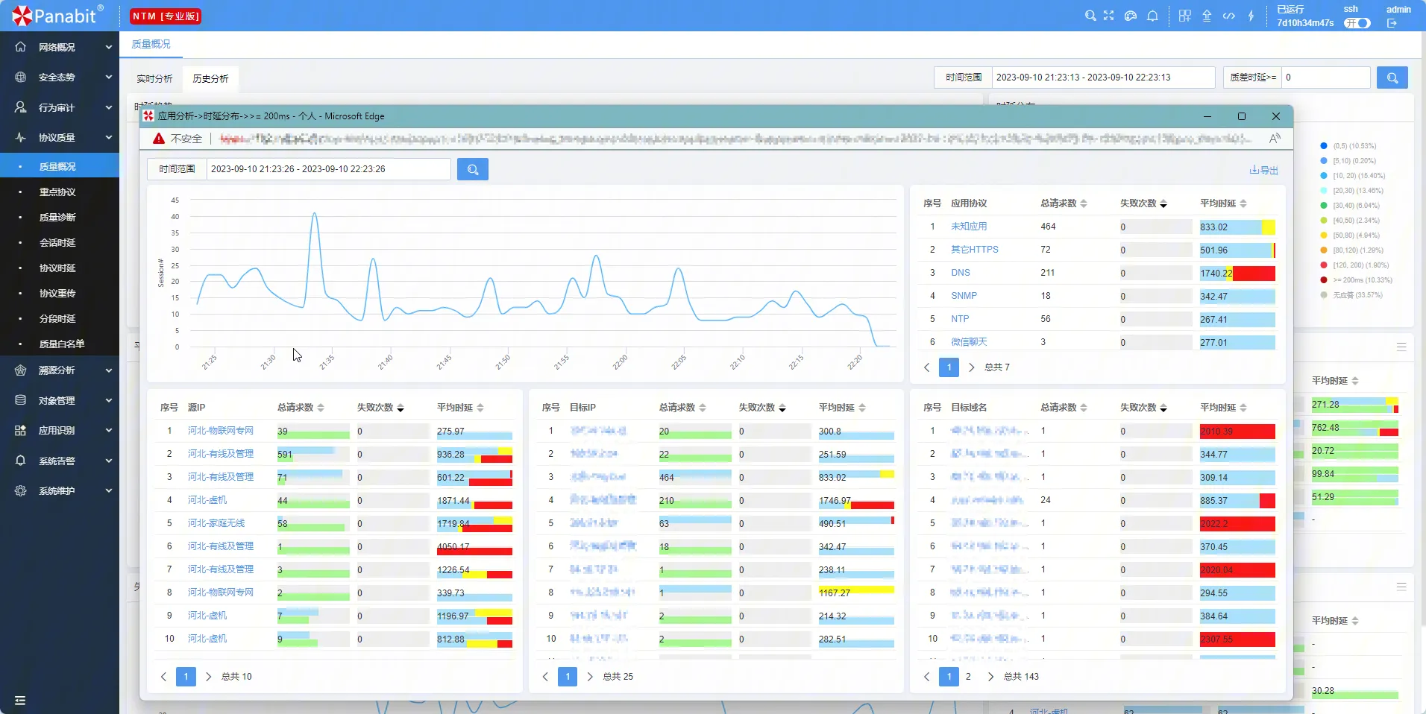
Task: Click the red latency bar for DNS
Action: (1254, 274)
